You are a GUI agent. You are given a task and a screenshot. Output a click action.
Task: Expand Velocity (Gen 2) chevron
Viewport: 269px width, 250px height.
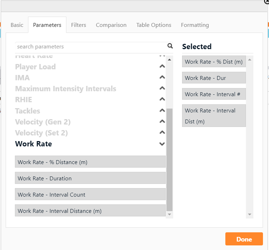pyautogui.click(x=162, y=121)
